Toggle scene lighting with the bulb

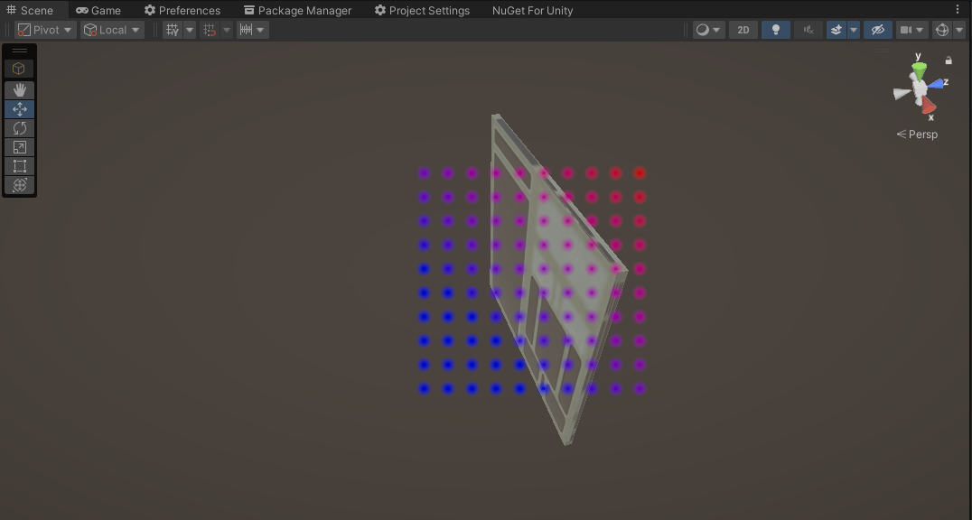pyautogui.click(x=775, y=30)
